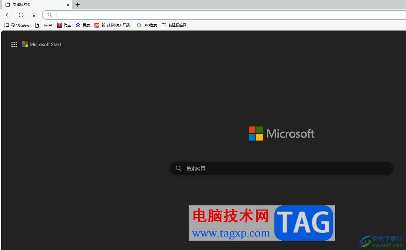Screen dimensions: 406x250
Task: Click the Microsoft Start logo
Action: (x=42, y=44)
